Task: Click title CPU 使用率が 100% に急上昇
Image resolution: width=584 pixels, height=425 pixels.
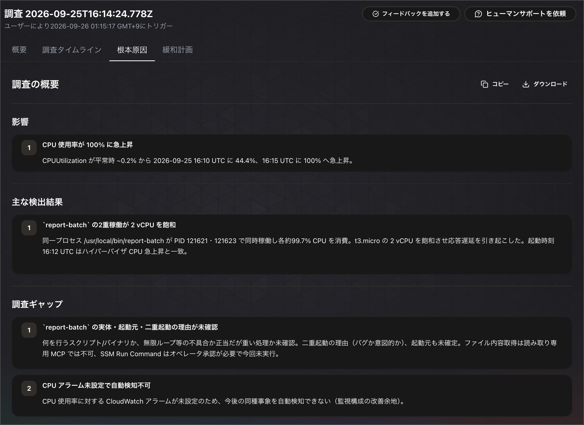Action: (x=87, y=145)
